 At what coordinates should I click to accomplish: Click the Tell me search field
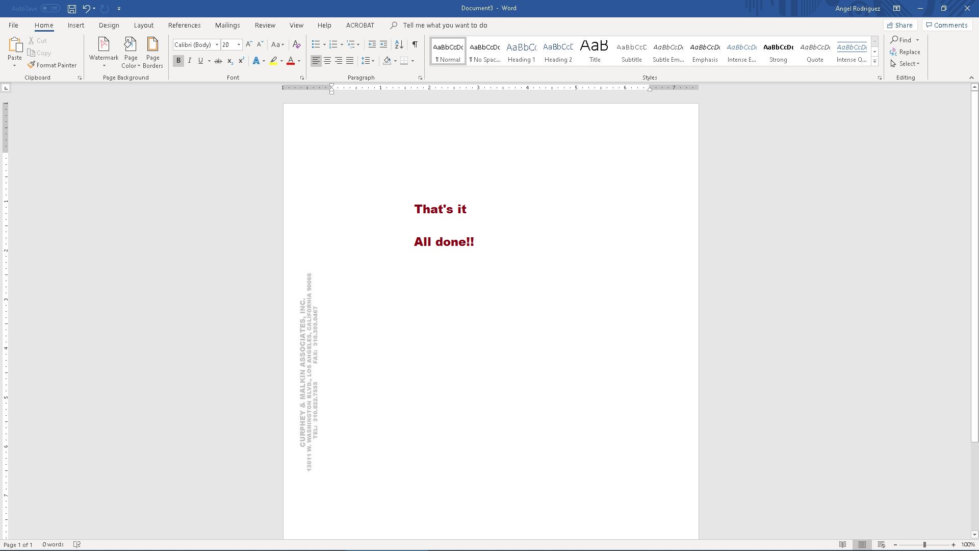coord(445,25)
